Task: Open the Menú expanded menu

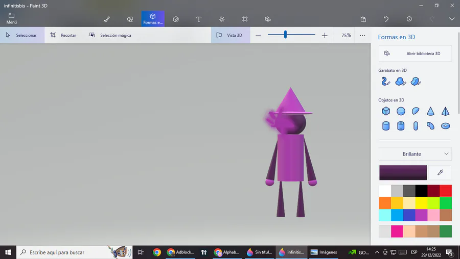Action: click(x=11, y=19)
